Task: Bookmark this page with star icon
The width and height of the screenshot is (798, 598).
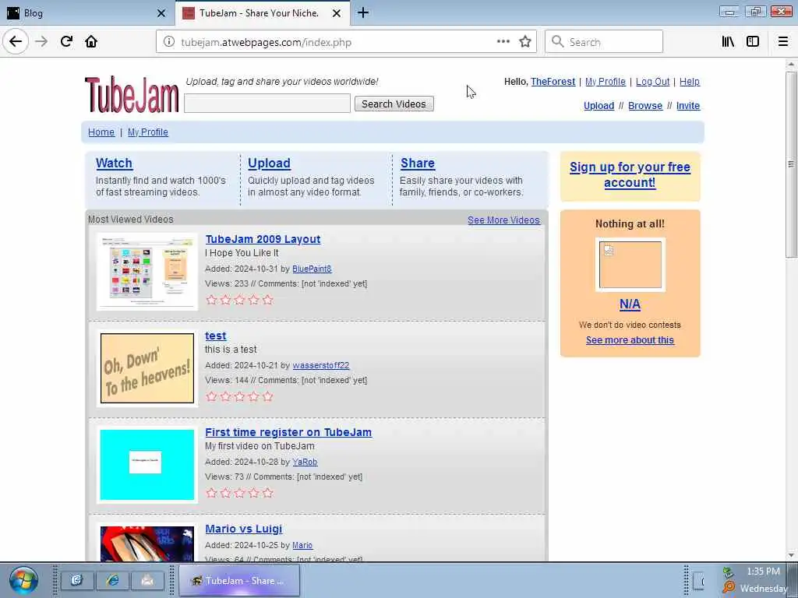Action: 525,42
